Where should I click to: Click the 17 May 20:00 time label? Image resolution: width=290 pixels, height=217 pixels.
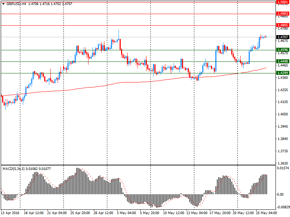click(220, 213)
